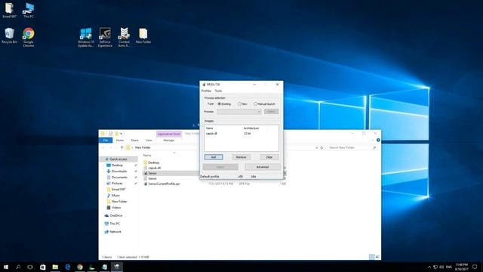
Task: Open Quick Access toolbar customize arrow
Action: click(122, 134)
